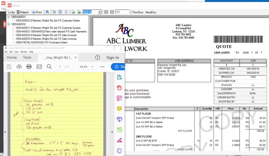Click Attach in the Viewer toolbar

pos(23,12)
